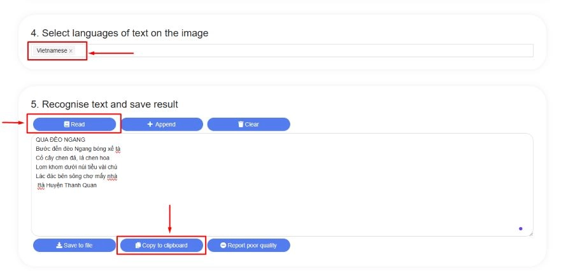573x271 pixels.
Task: Click the minus-circle icon on Report poor quality
Action: [223, 246]
